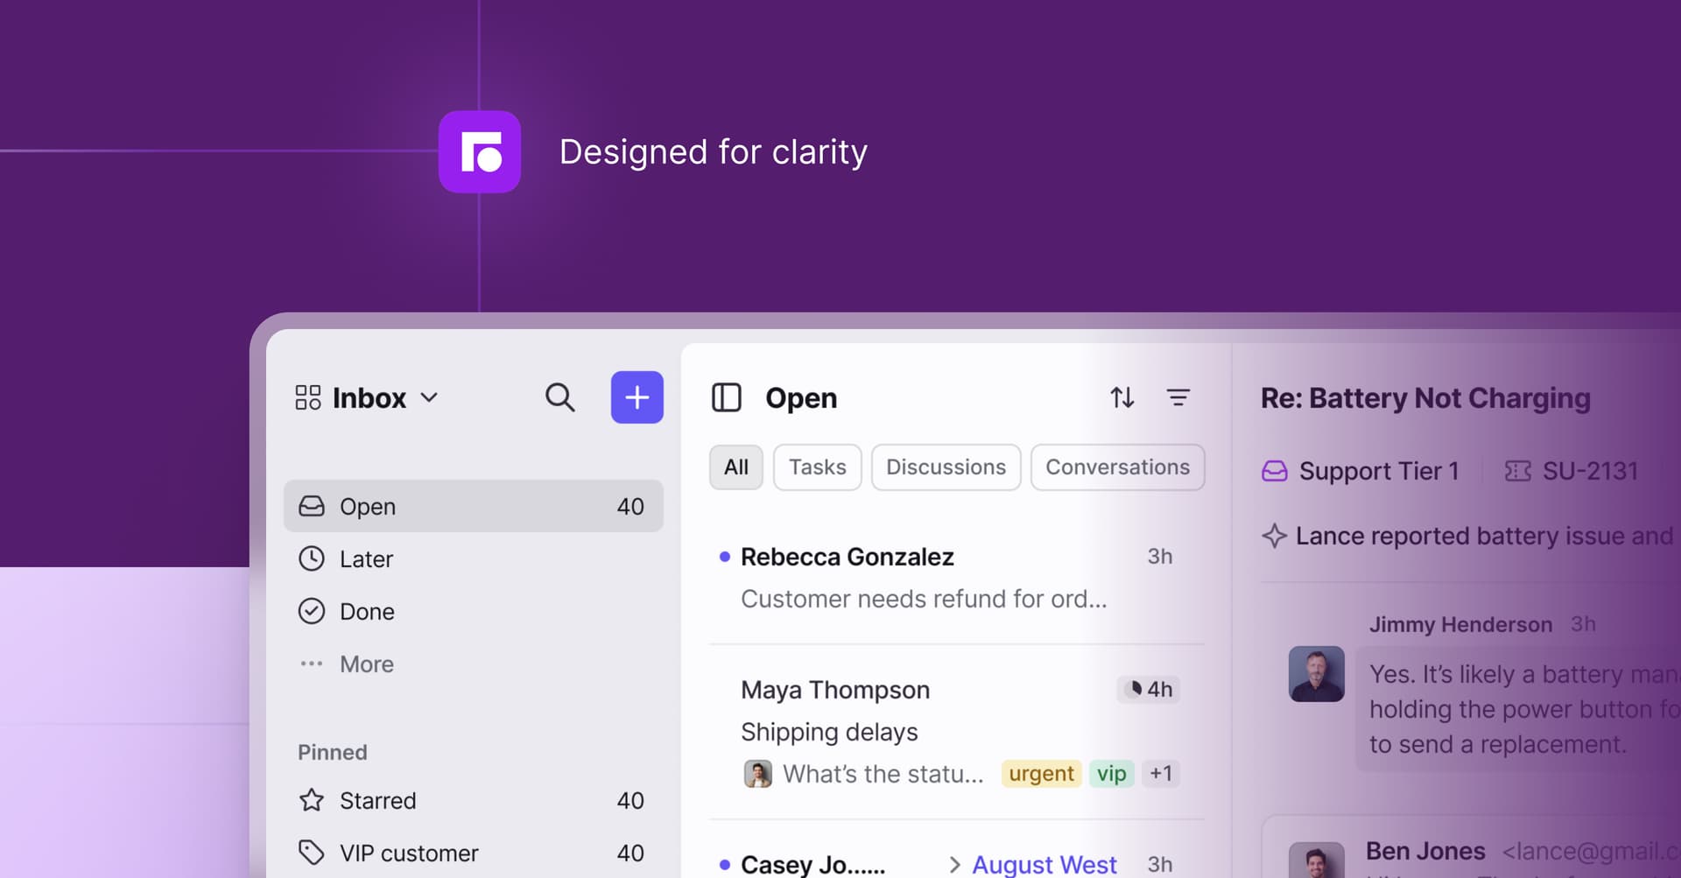This screenshot has width=1681, height=878.
Task: Select the Done checkmark icon
Action: [312, 611]
